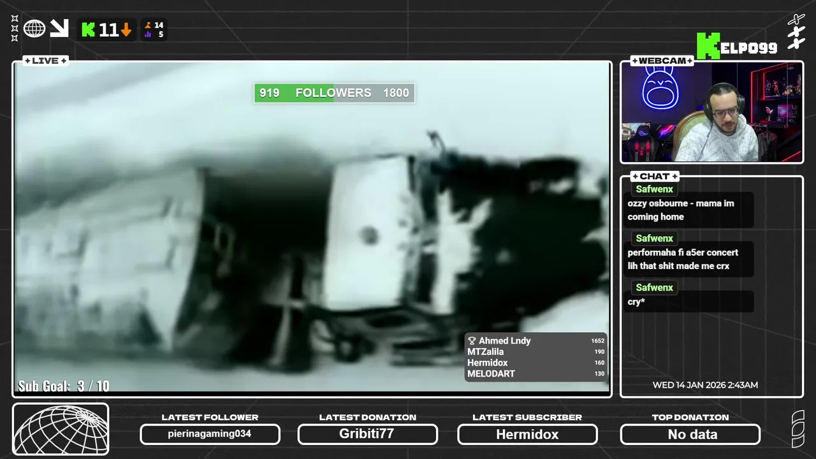Click the Gribiti77 latest donation box
Viewport: 816px width, 459px height.
pos(367,434)
